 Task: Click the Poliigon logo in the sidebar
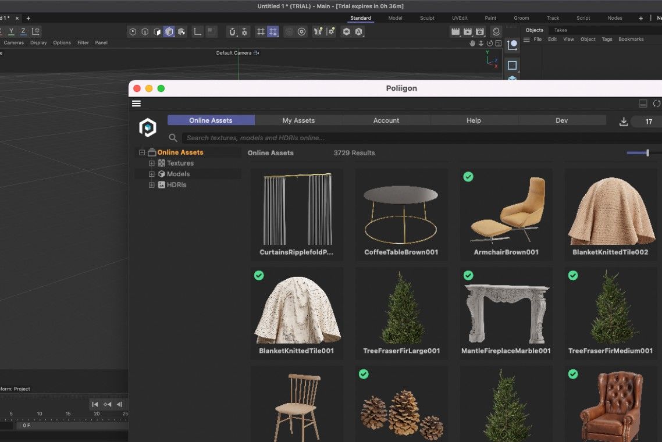(147, 127)
